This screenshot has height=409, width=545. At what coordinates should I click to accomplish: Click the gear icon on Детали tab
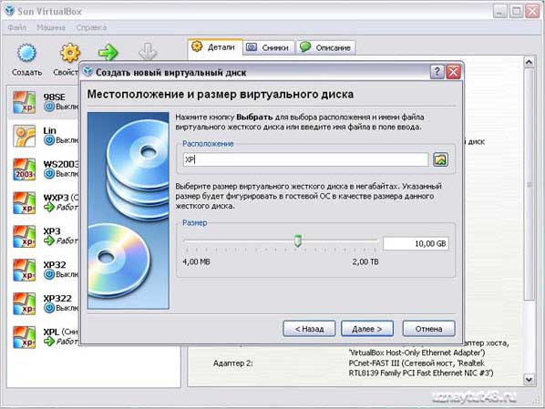point(197,46)
